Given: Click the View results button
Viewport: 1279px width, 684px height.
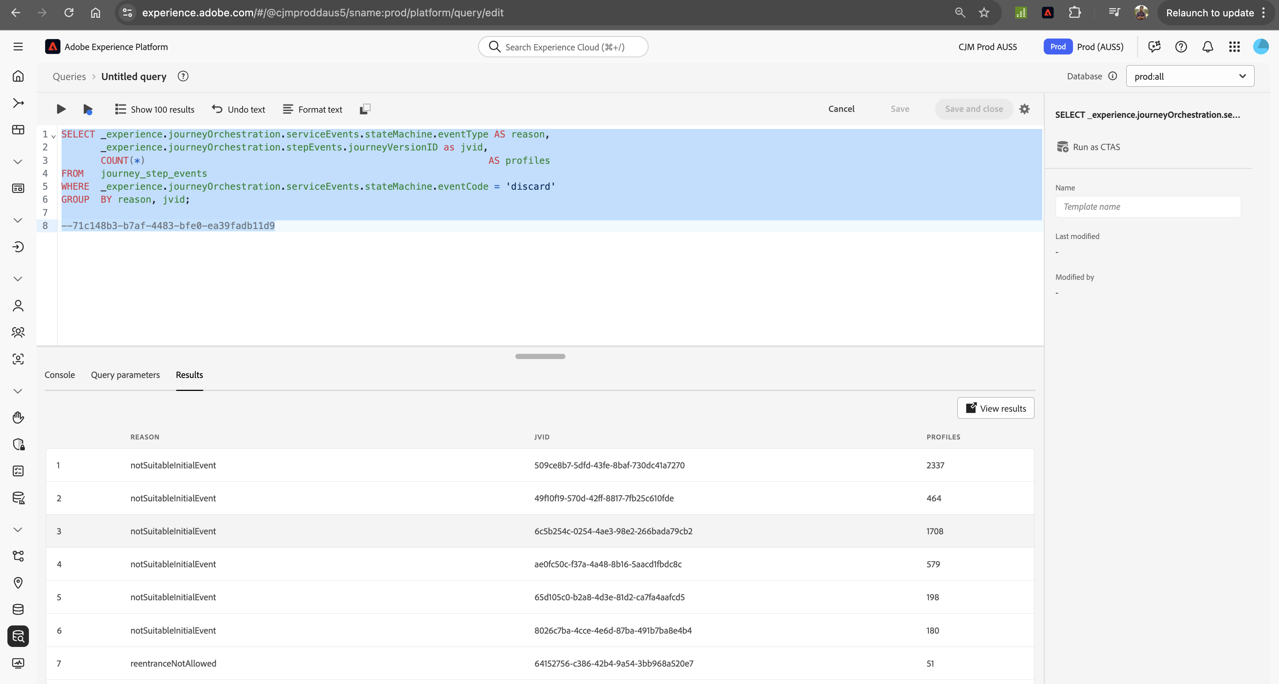Looking at the screenshot, I should coord(996,408).
